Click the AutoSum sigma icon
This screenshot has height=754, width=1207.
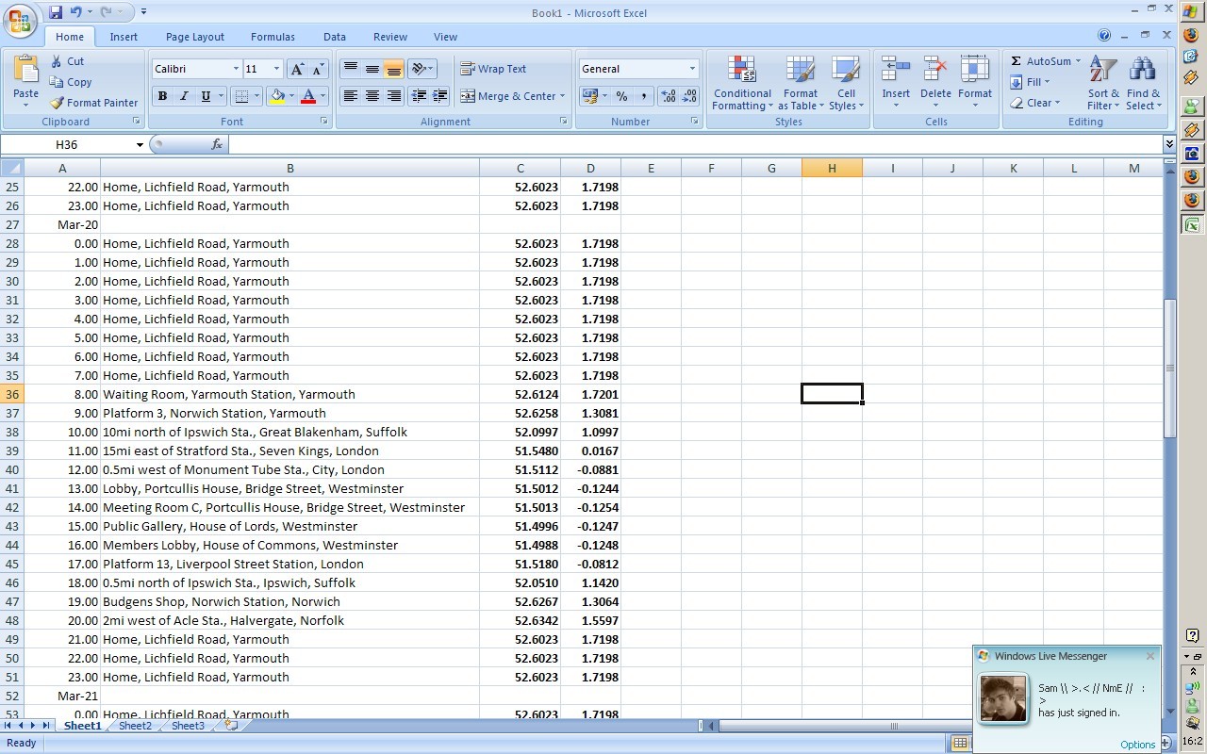(x=1017, y=61)
